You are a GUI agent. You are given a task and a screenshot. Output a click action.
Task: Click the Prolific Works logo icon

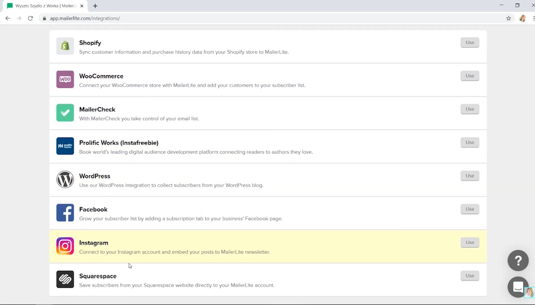pyautogui.click(x=65, y=146)
